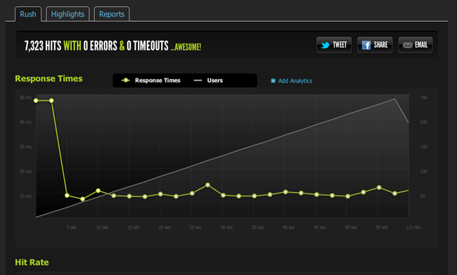Click the users line peak near 1.0 min
Viewport: 457px width, 275px height.
394,99
